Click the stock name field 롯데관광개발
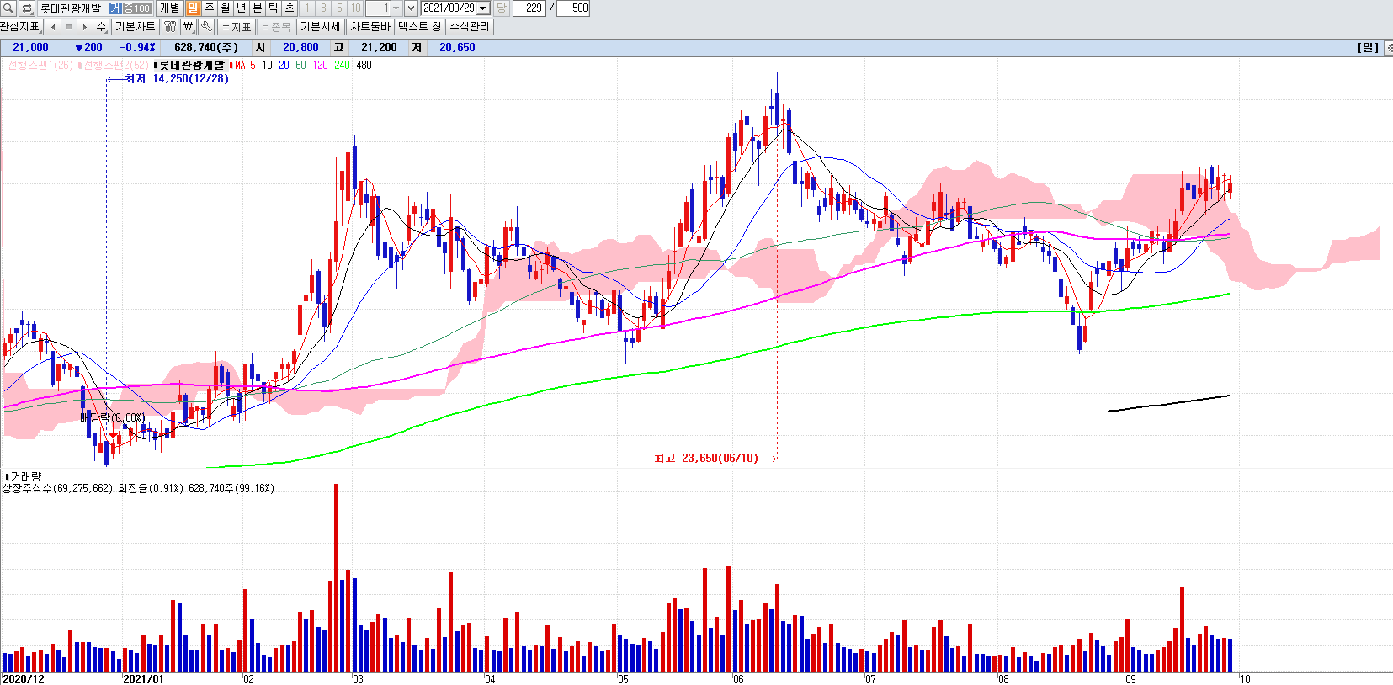 (x=71, y=8)
